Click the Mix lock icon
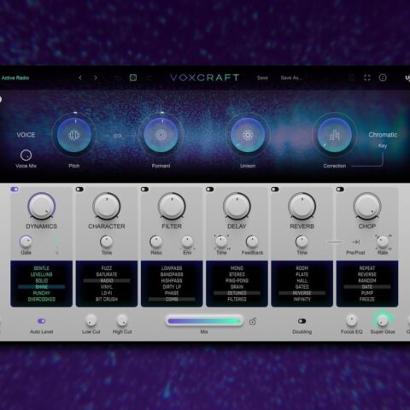 point(253,321)
